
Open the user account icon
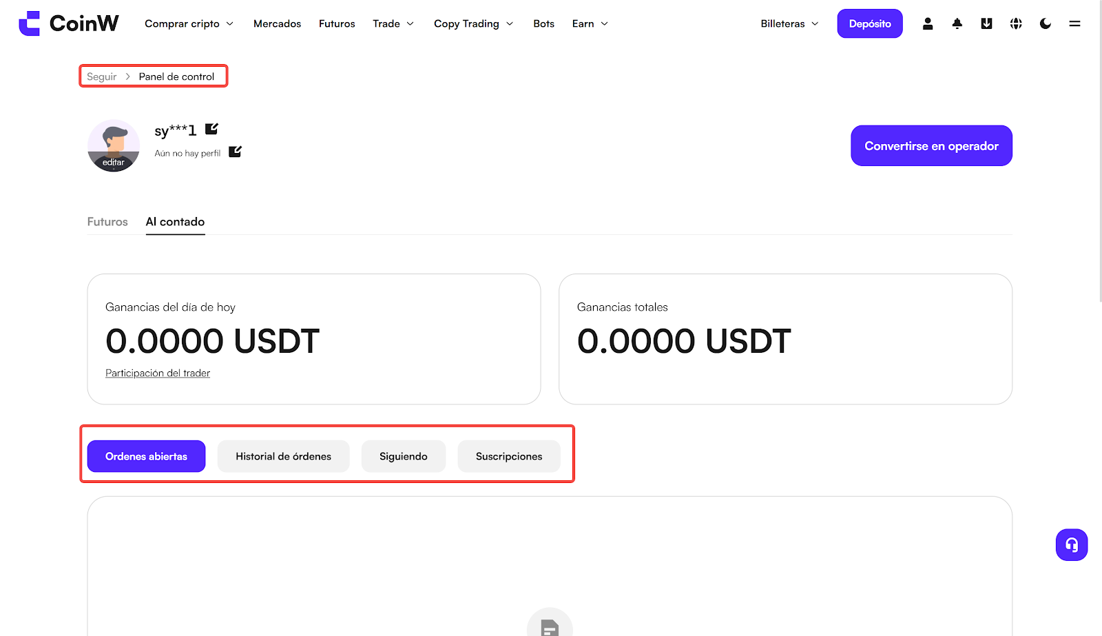(928, 23)
